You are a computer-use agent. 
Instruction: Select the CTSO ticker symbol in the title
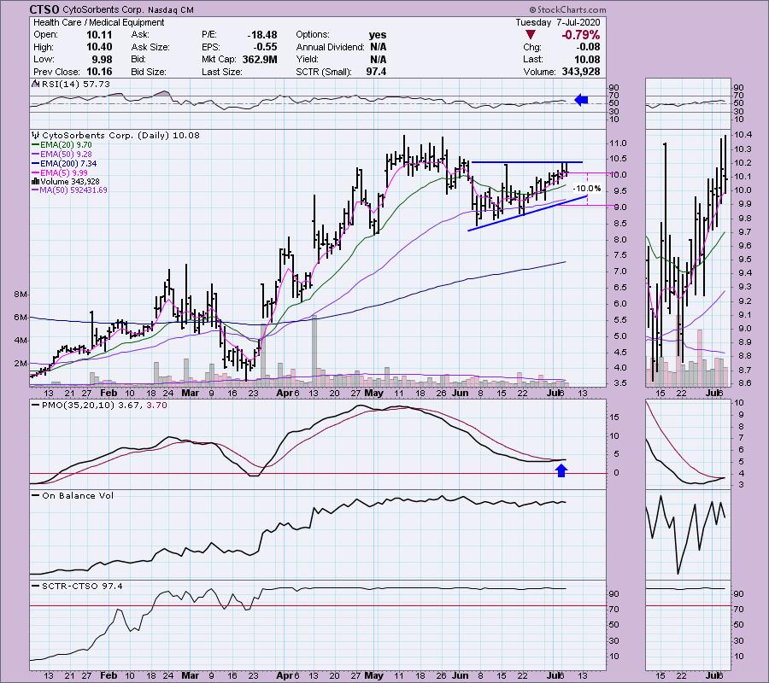point(44,9)
